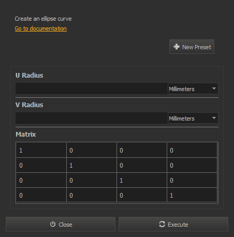
Task: Click the U Radius dropdown arrow
Action: pyautogui.click(x=214, y=88)
